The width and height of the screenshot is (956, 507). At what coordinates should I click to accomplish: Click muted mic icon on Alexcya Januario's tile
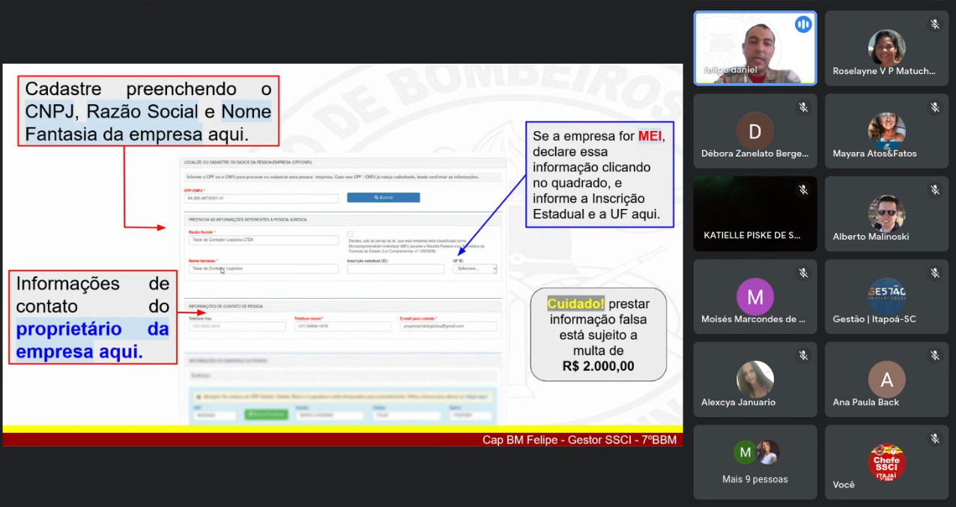click(x=803, y=356)
